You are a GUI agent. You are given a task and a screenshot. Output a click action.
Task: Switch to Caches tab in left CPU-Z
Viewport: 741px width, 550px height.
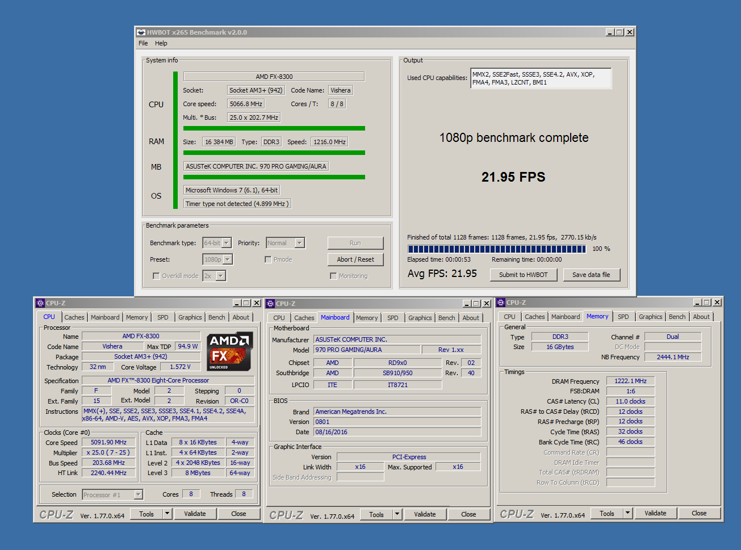(74, 317)
